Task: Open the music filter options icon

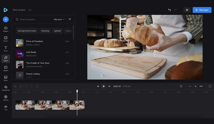Action: coord(70,20)
